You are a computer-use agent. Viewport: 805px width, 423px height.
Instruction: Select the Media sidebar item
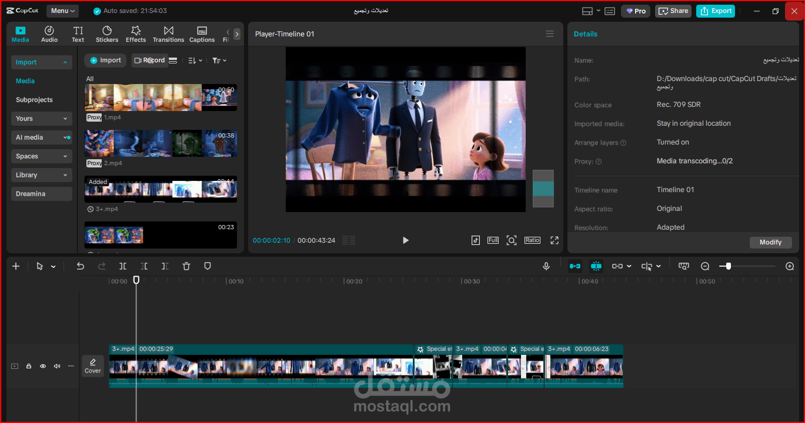(x=25, y=81)
